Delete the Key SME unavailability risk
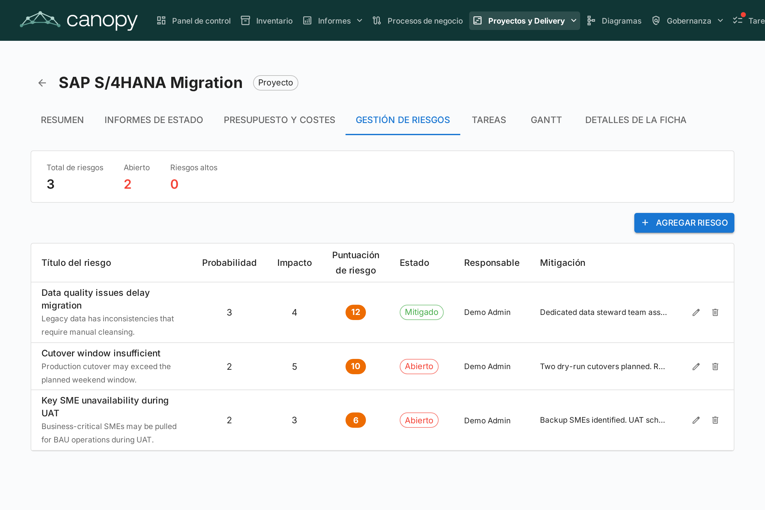 (x=715, y=420)
